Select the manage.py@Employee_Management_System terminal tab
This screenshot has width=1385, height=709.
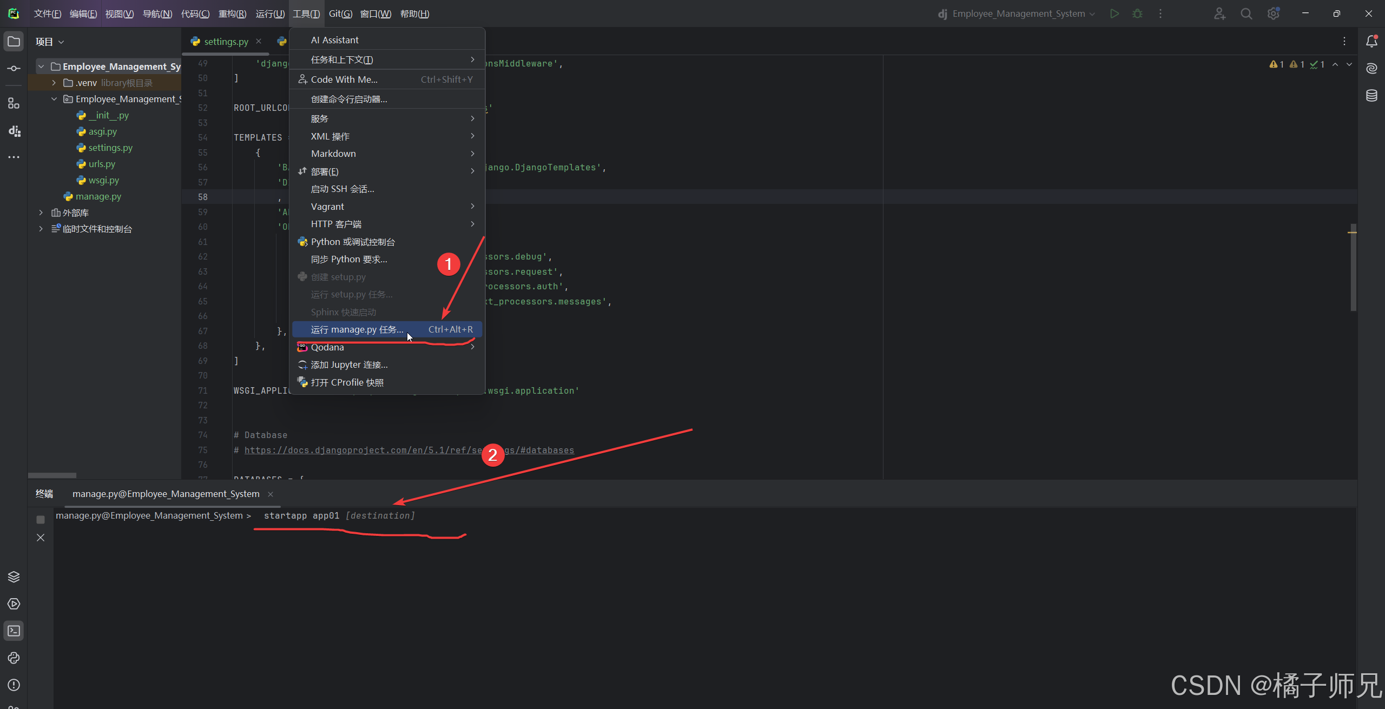click(x=166, y=494)
